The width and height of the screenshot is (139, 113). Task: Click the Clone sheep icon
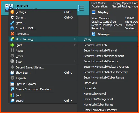pos(12,18)
